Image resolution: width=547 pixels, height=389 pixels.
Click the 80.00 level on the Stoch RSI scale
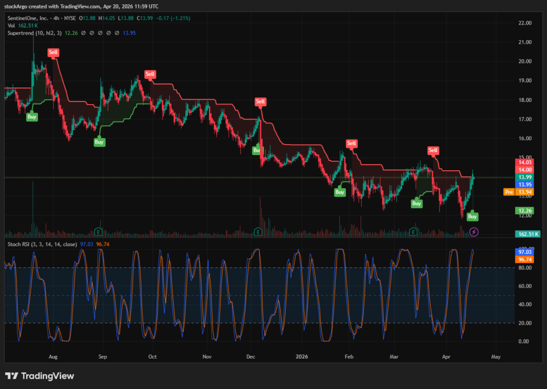(x=525, y=268)
